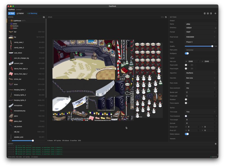Select the drum sprite icon

(11, 84)
